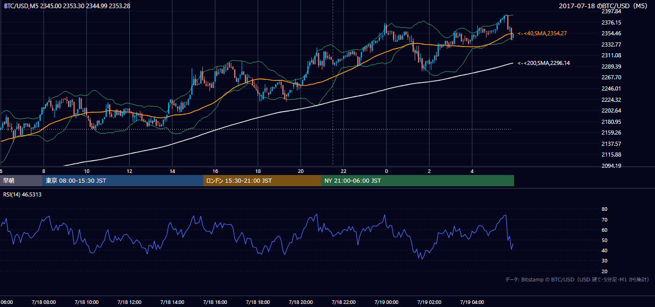Click the 7/19 00:00 time label

pos(386,302)
